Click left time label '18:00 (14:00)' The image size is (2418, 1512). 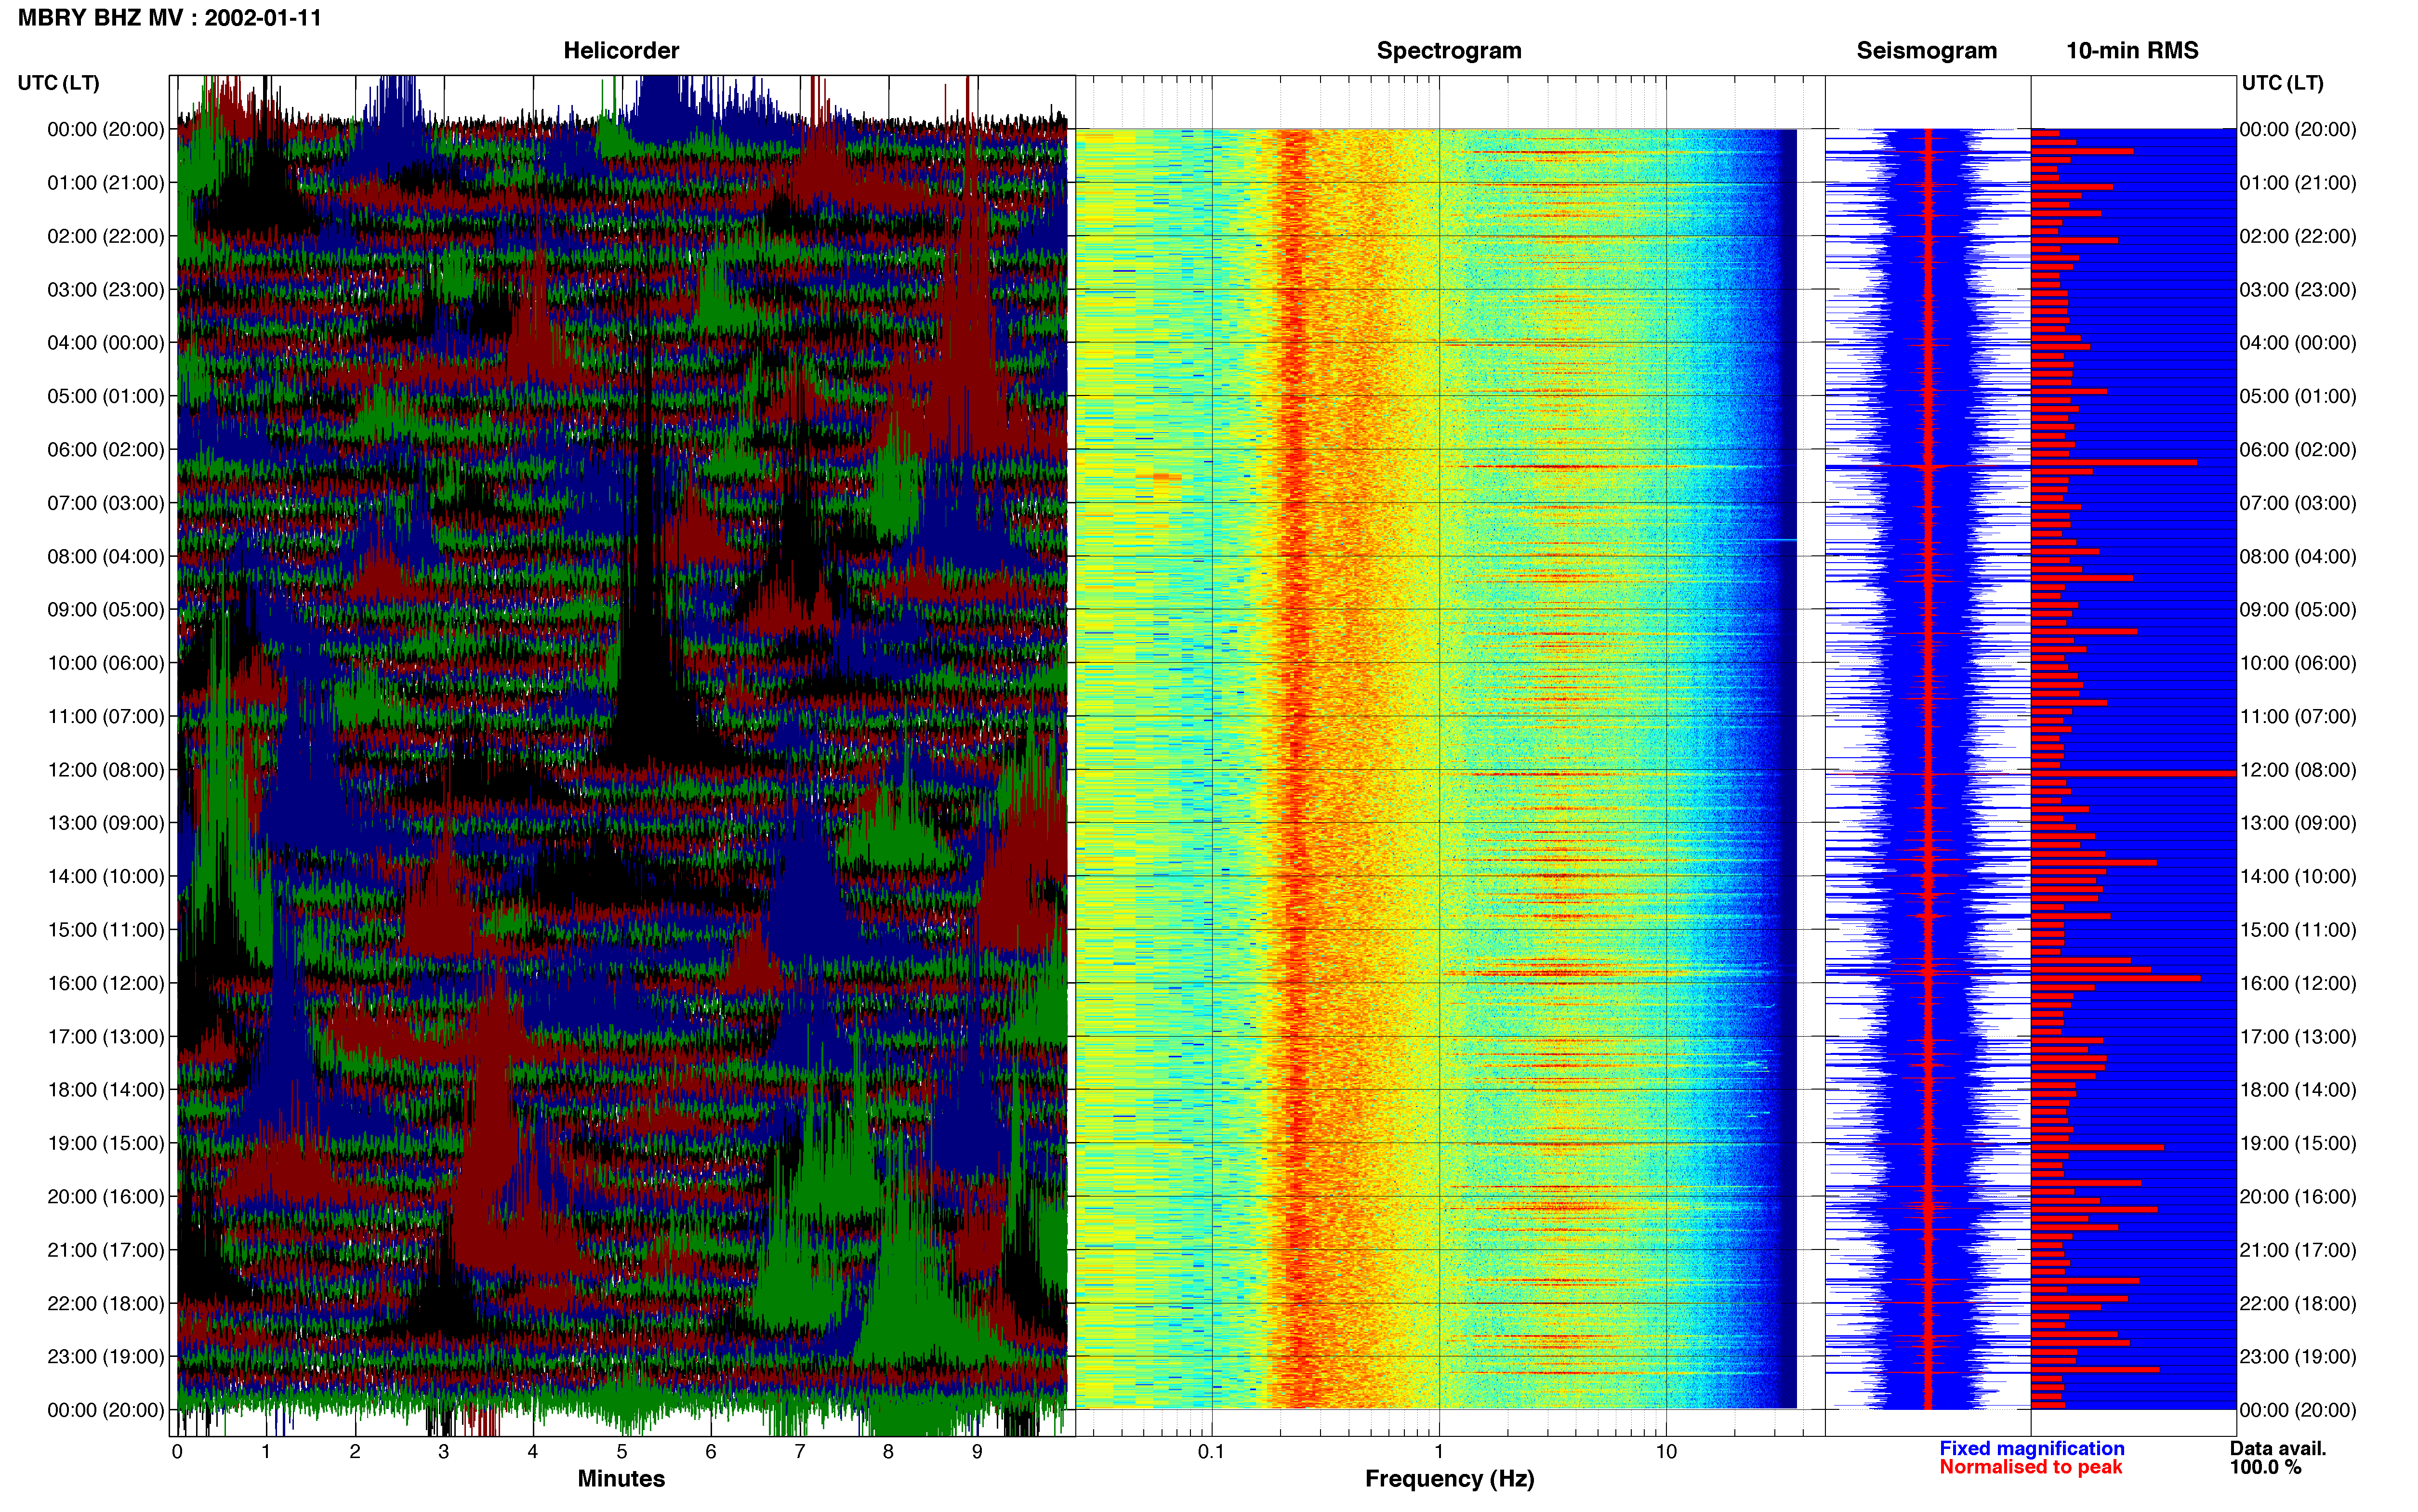coord(106,1090)
